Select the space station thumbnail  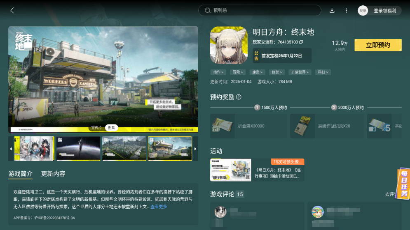click(78, 149)
